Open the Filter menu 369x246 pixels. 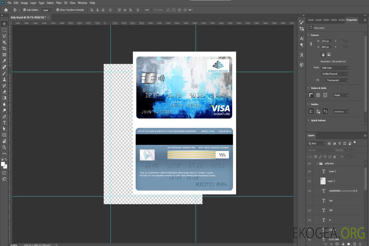(x=59, y=3)
